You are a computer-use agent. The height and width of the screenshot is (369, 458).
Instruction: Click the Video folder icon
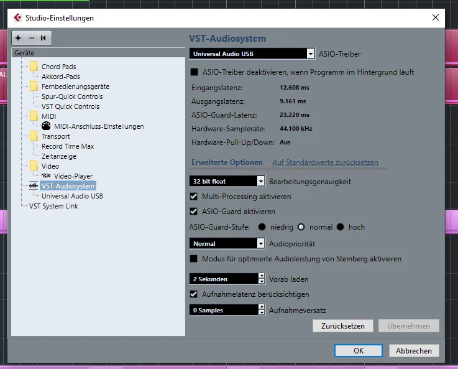point(34,166)
